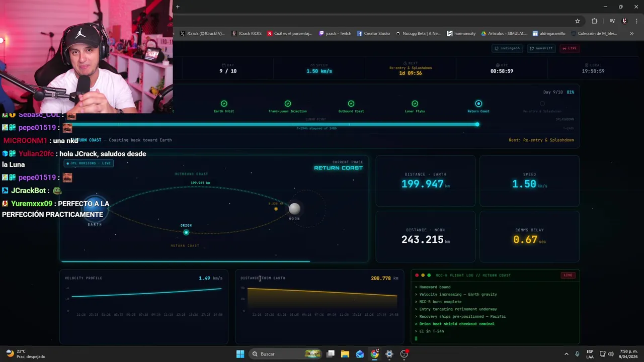
Task: Open the OBS Studio taskbar icon
Action: point(404,354)
